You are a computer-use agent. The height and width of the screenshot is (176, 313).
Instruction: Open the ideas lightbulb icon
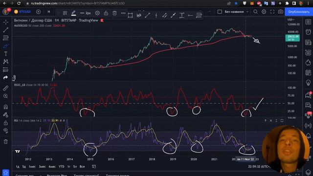point(308,83)
